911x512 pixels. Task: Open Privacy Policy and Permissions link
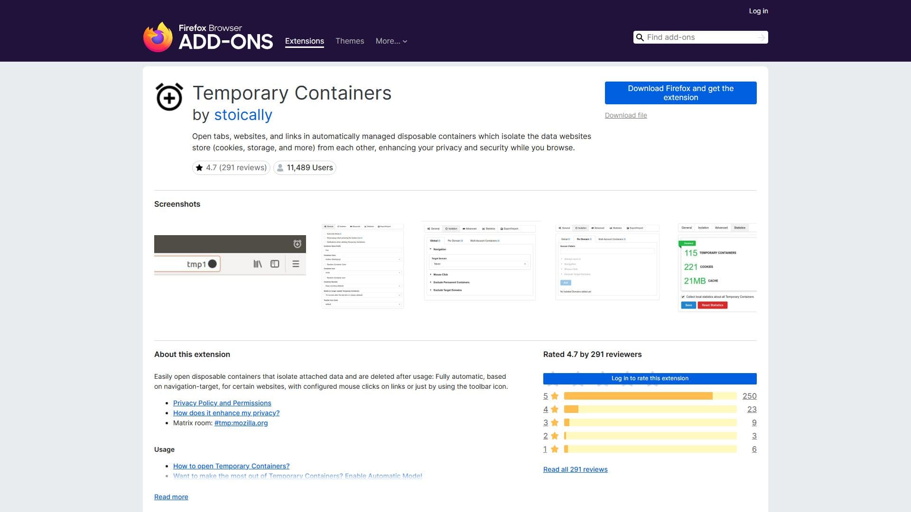(x=222, y=403)
